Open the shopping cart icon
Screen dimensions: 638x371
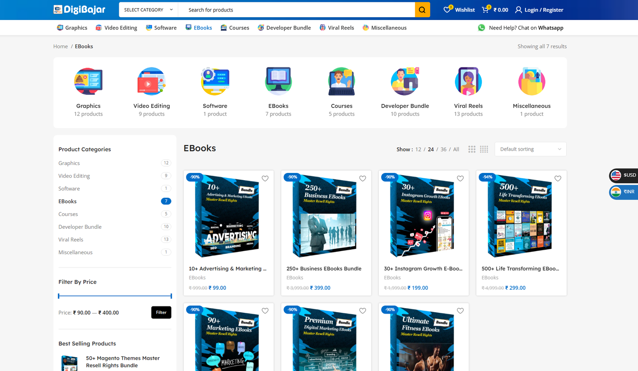[x=485, y=10]
